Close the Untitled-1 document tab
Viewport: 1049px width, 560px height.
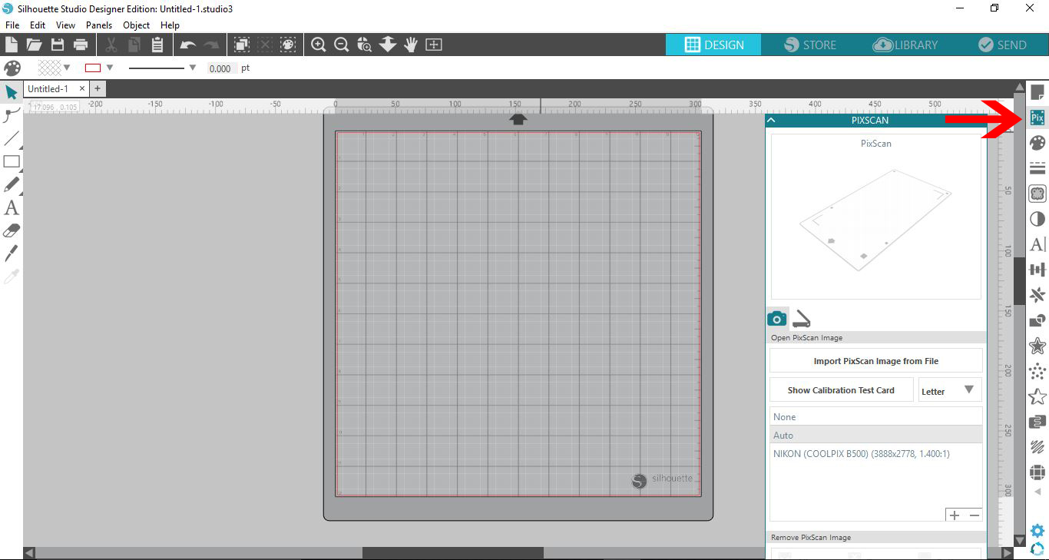[x=81, y=89]
